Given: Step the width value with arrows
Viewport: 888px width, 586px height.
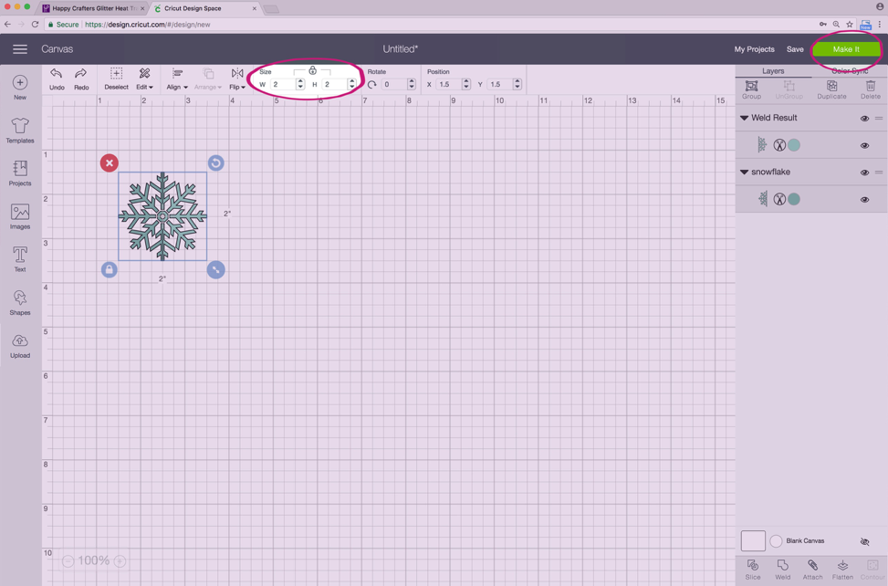Looking at the screenshot, I should click(300, 84).
